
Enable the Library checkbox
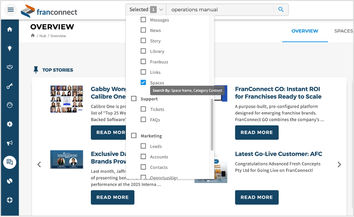143,51
